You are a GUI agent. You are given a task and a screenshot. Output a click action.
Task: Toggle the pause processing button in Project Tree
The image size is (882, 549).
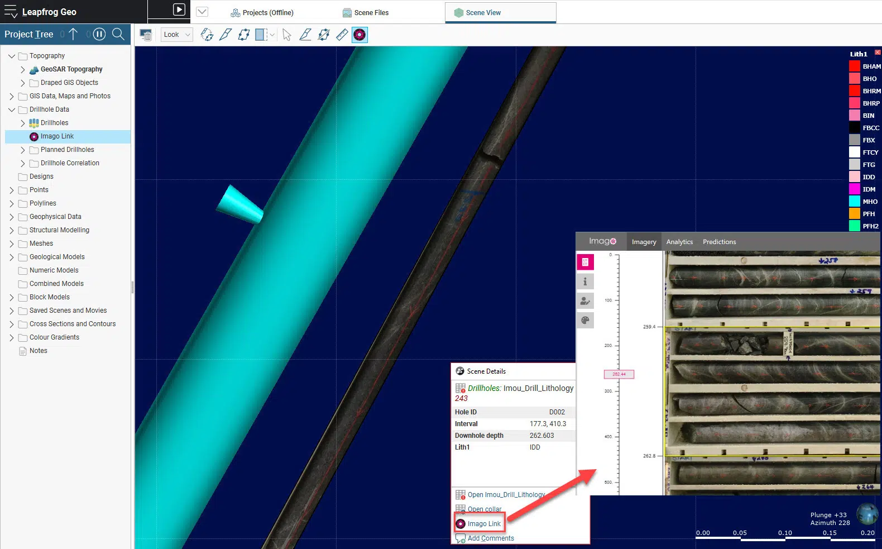point(99,34)
